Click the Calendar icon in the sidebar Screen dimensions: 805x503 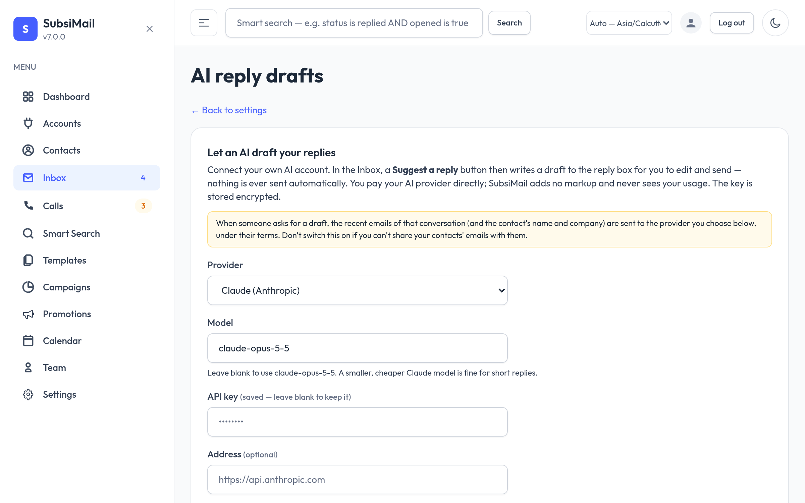coord(28,341)
